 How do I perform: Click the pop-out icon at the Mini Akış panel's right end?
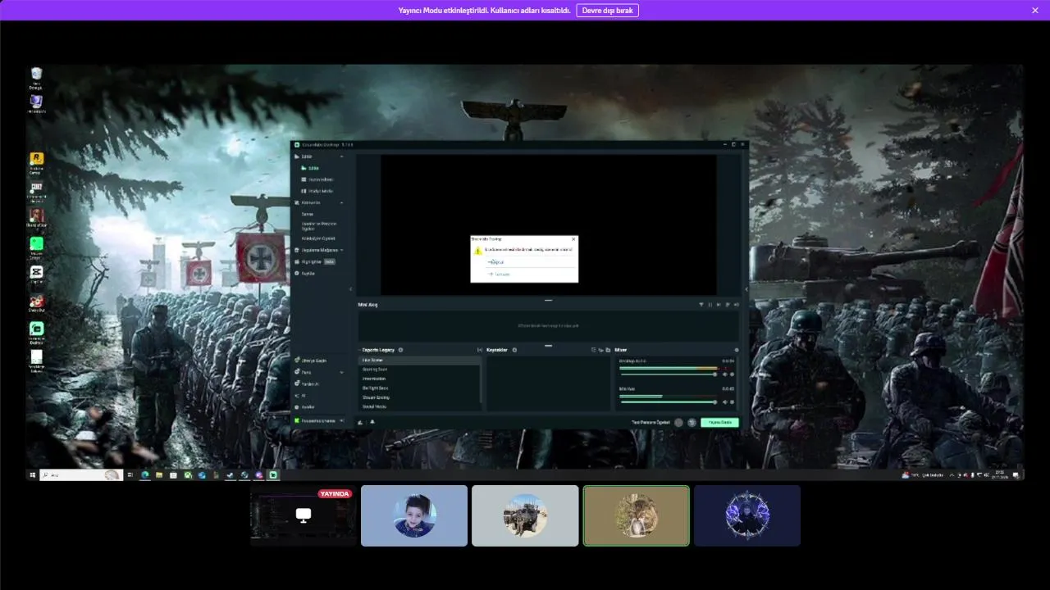coord(737,304)
